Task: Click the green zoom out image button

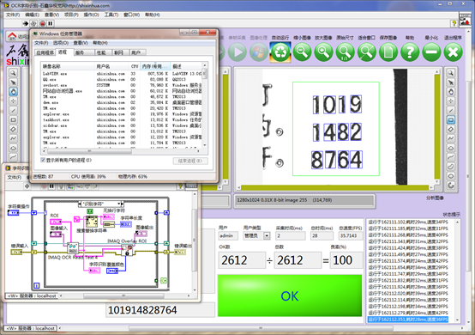Action: tap(302, 52)
